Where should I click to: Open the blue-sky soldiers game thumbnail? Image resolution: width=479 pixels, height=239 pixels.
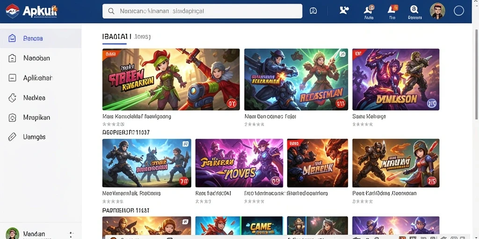coord(146,163)
